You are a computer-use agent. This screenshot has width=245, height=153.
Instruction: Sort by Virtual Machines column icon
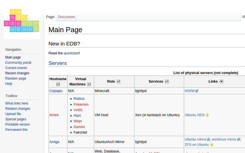[x=89, y=84]
